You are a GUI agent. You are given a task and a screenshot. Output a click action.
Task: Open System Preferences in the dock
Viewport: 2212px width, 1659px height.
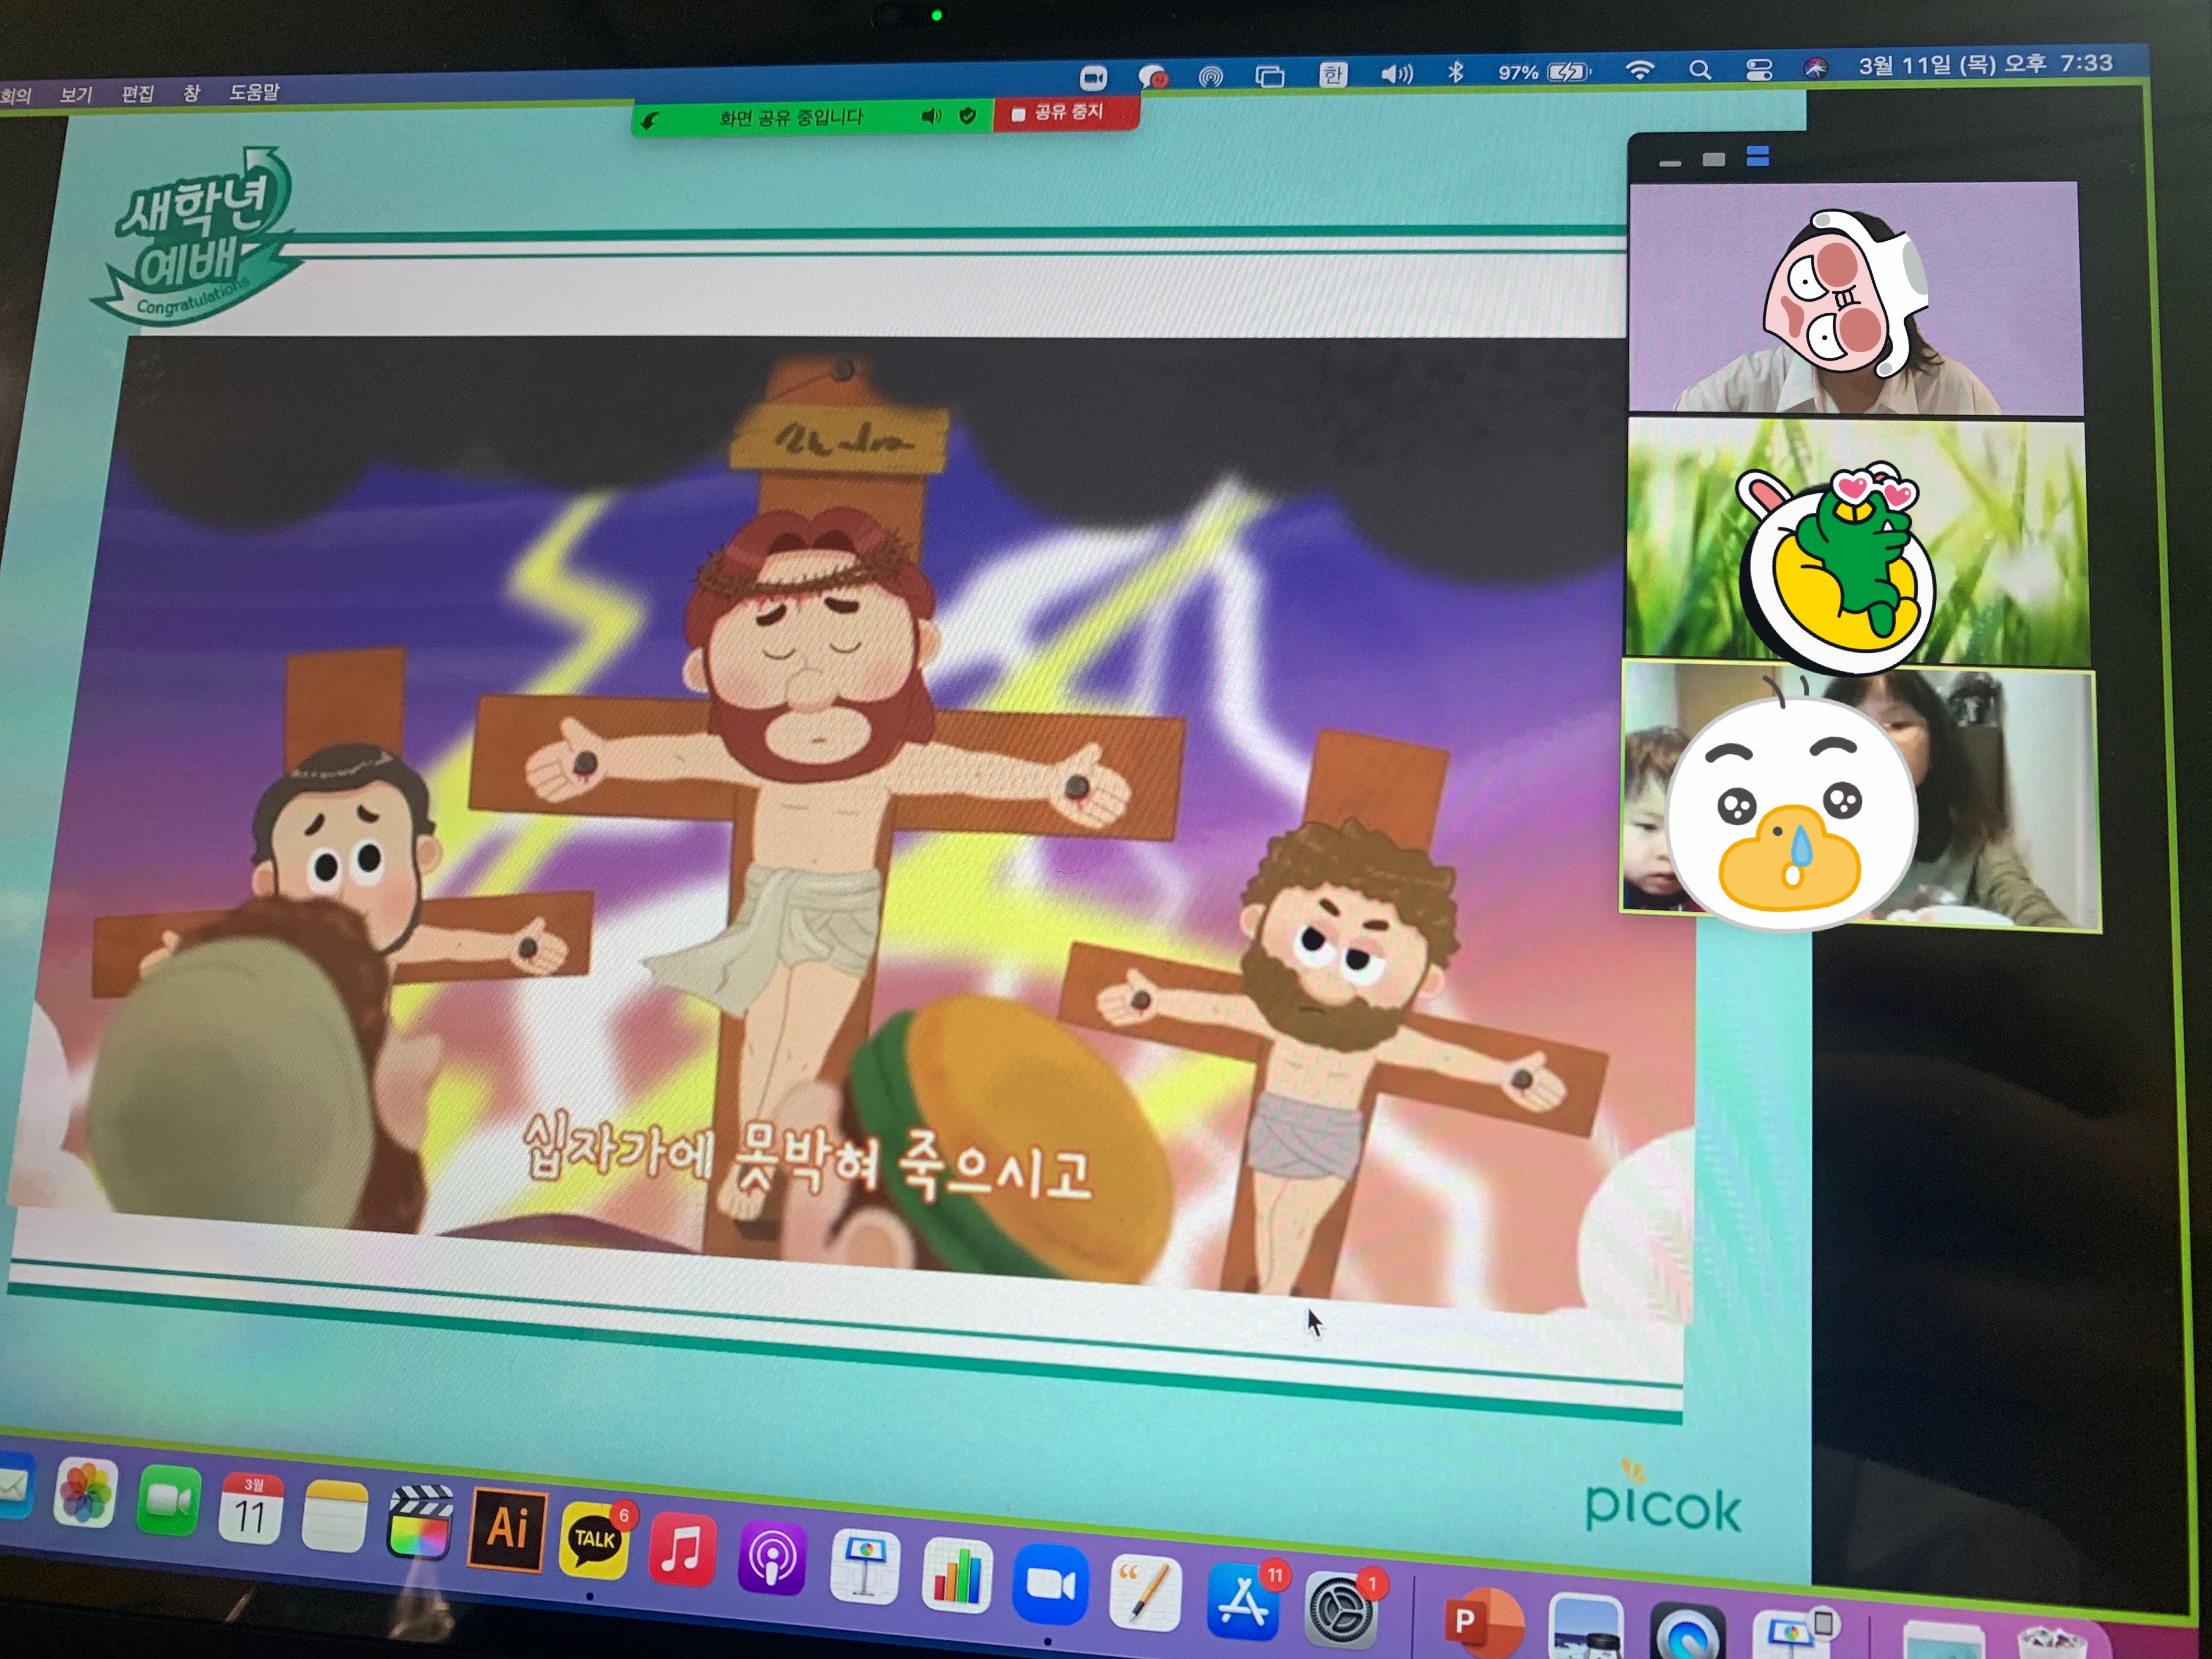pyautogui.click(x=1340, y=1609)
